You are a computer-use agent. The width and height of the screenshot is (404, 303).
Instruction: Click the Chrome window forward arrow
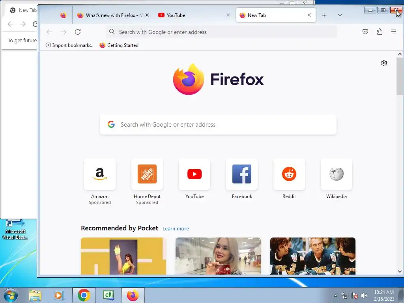[23, 24]
